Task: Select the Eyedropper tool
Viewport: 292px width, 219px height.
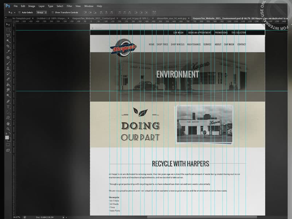Action: [x=8, y=51]
